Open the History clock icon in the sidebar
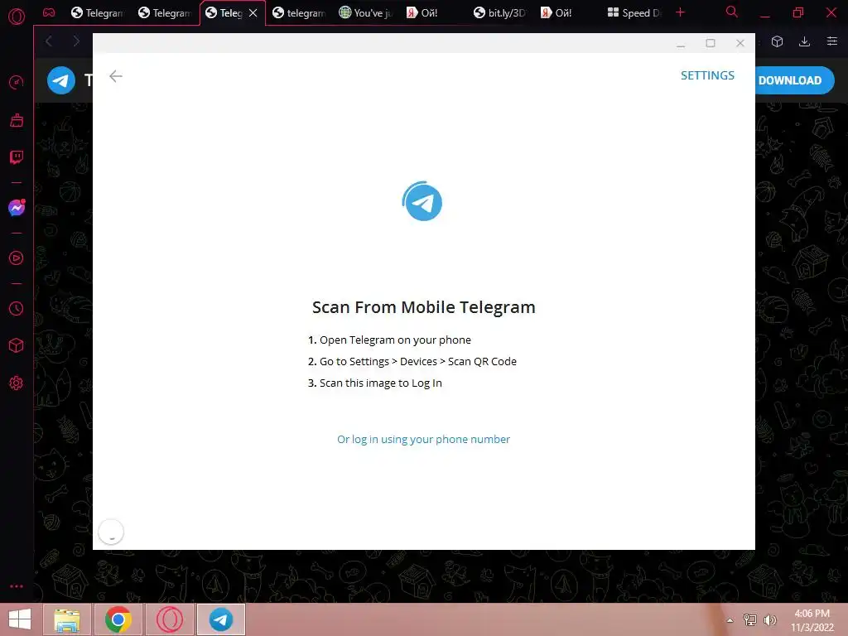 17,309
